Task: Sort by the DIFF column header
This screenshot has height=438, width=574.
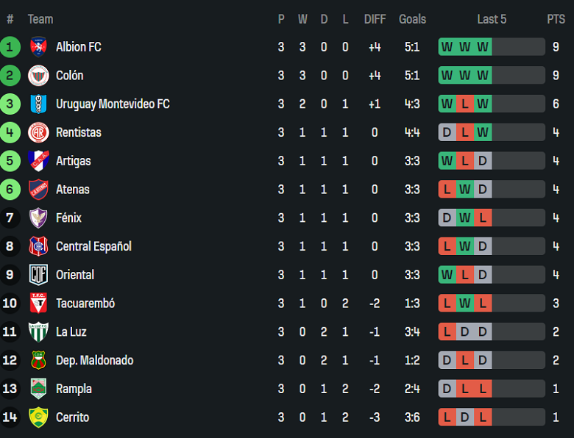Action: (375, 19)
